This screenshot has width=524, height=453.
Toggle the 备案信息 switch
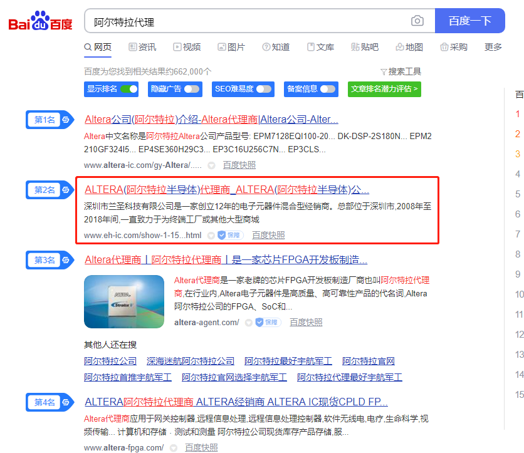tap(328, 89)
